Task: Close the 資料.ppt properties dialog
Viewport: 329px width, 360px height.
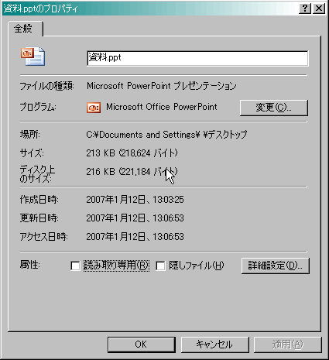Action: (x=319, y=9)
